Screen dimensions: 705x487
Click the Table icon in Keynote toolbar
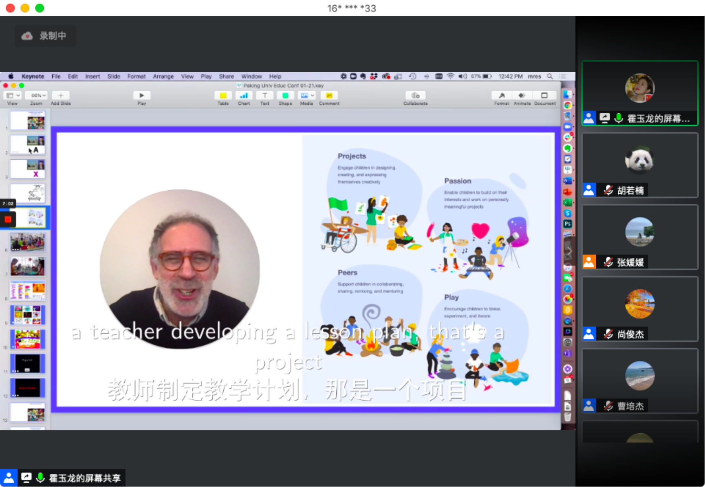pyautogui.click(x=223, y=96)
